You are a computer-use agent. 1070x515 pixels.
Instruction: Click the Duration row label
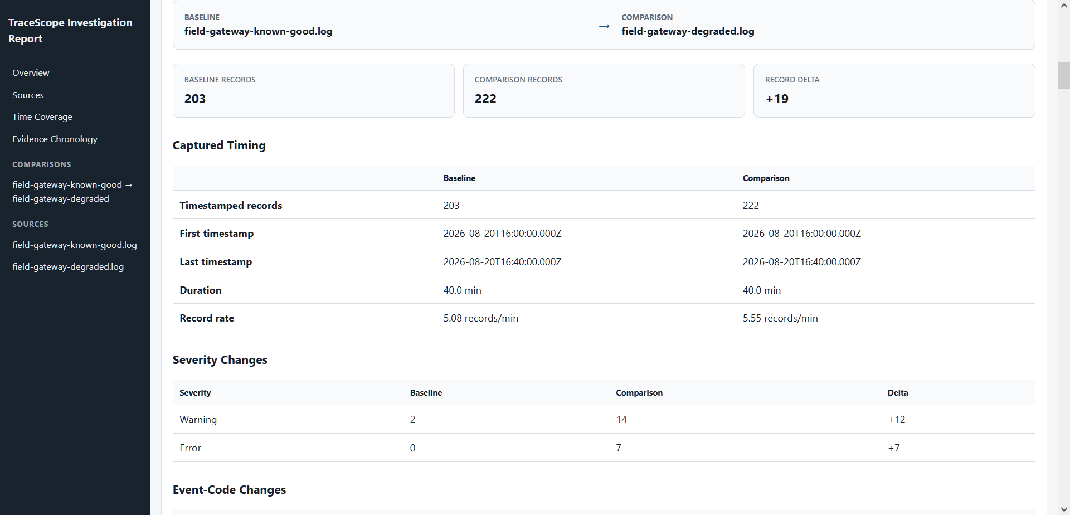pos(201,290)
